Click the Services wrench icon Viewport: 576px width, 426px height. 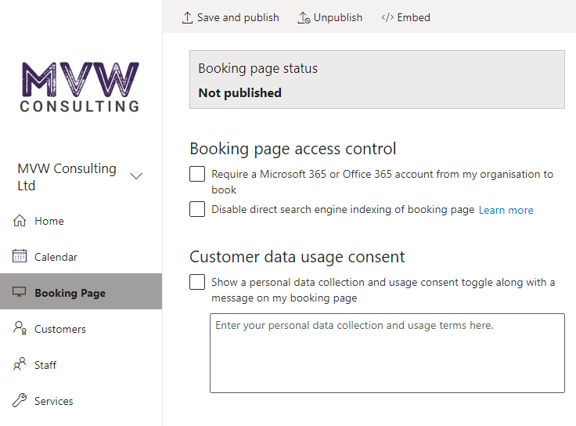20,401
